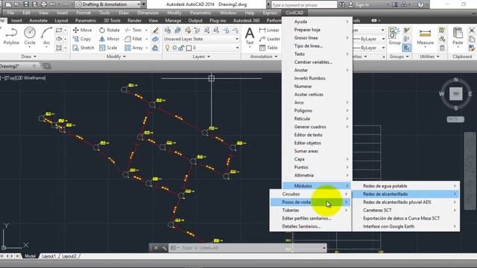Open the Dimension menu in menu bar
477x268 pixels.
(148, 13)
